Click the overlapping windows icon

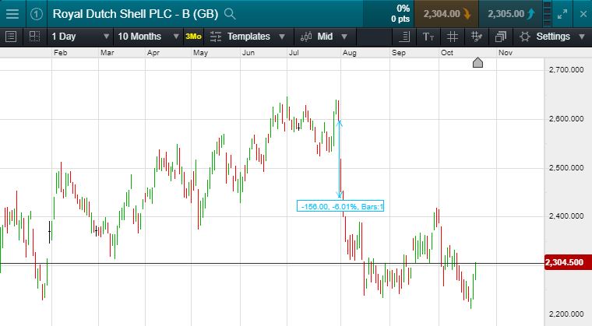(x=500, y=37)
